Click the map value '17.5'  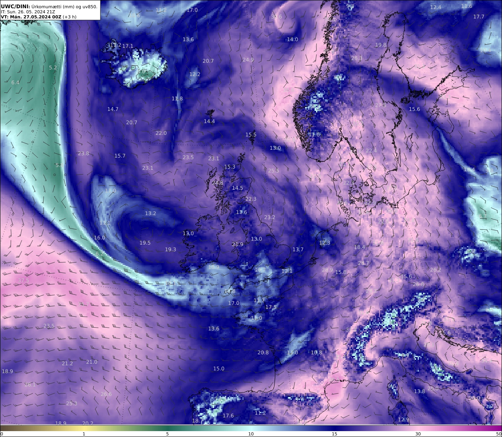[271, 307]
